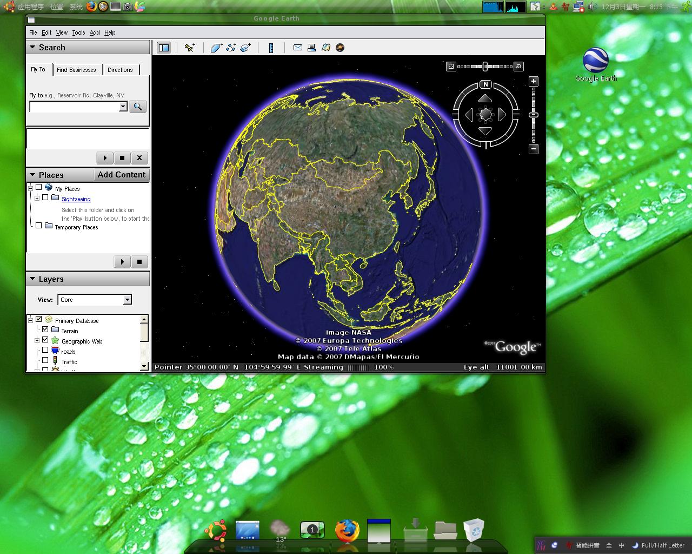
Task: Add a placemark with the pushpin tool
Action: point(190,48)
